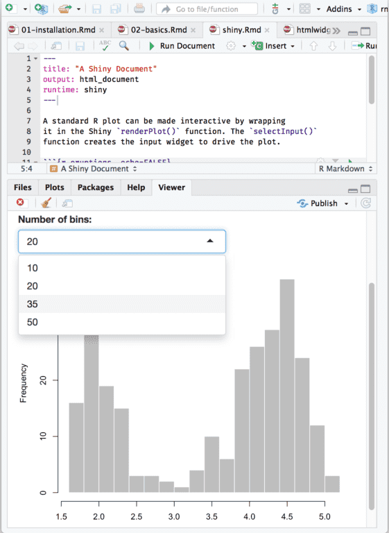Switch to the 02-basics.Rmd tab
Image resolution: width=389 pixels, height=533 pixels.
159,30
